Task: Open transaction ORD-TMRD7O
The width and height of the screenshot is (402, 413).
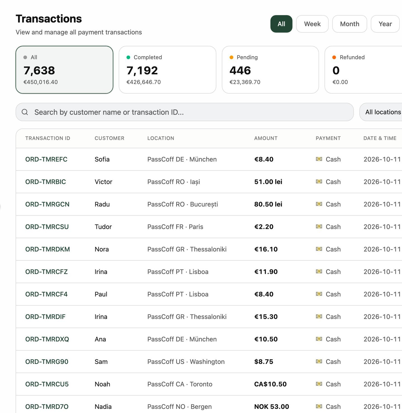Action: pos(47,407)
